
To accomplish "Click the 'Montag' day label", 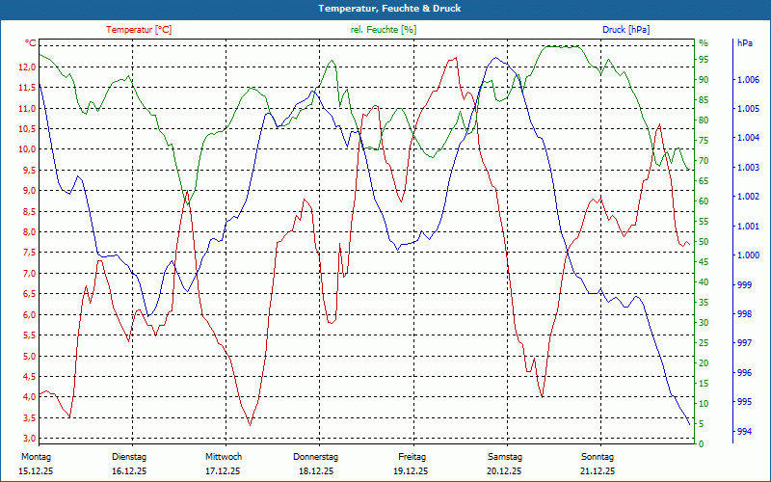I will [x=36, y=457].
